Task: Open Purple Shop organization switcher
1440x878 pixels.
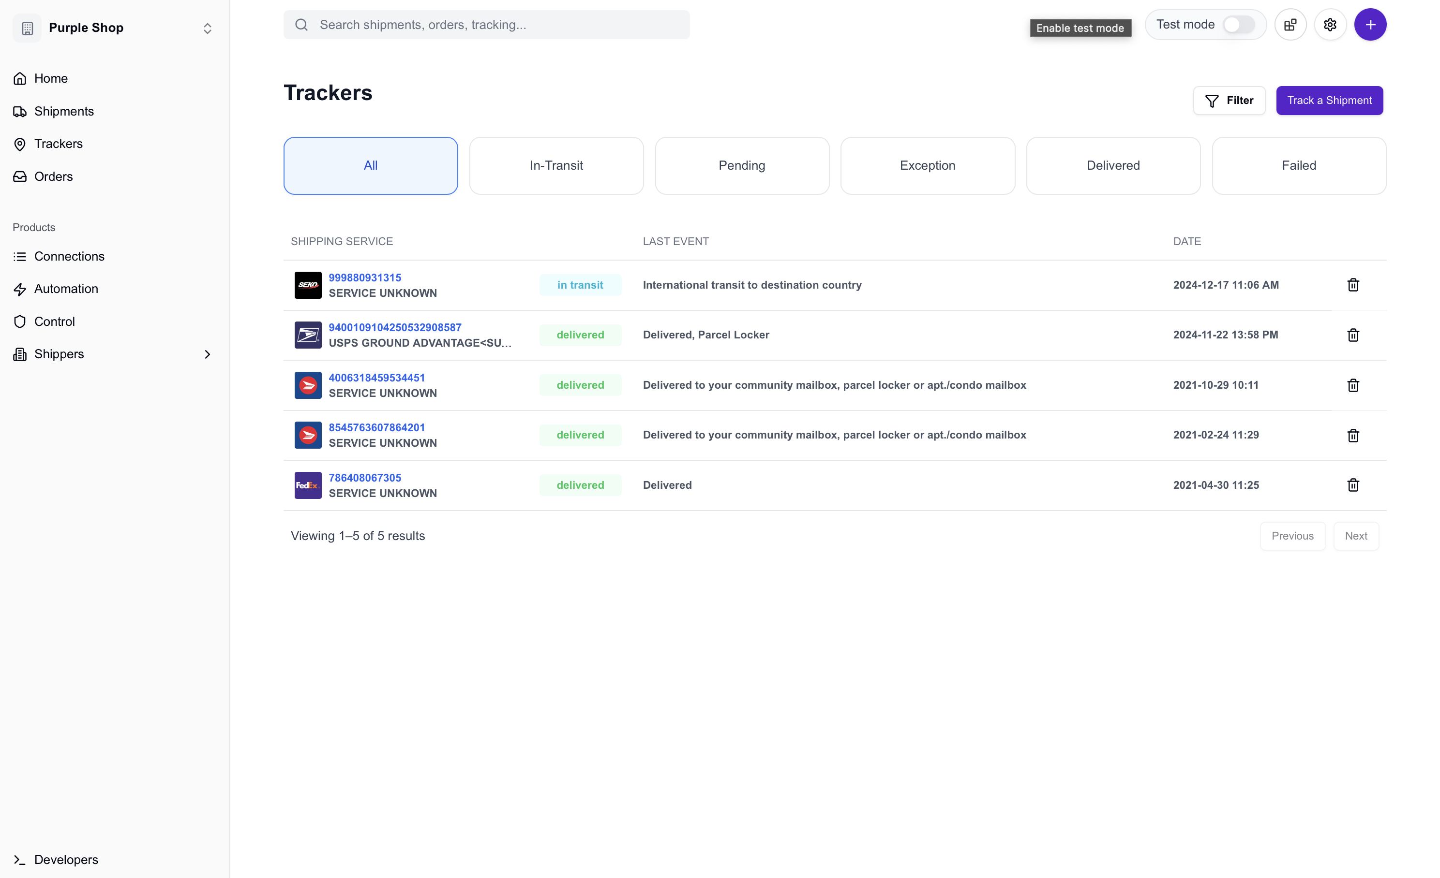Action: 114,28
